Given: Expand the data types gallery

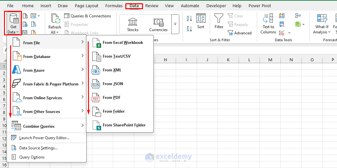Looking at the screenshot, I should pos(175,24).
